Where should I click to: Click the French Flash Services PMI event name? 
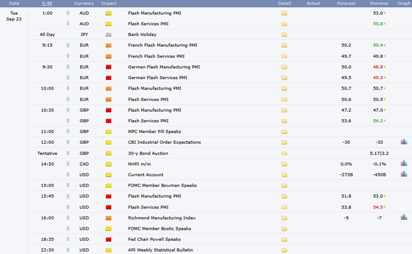pos(156,56)
